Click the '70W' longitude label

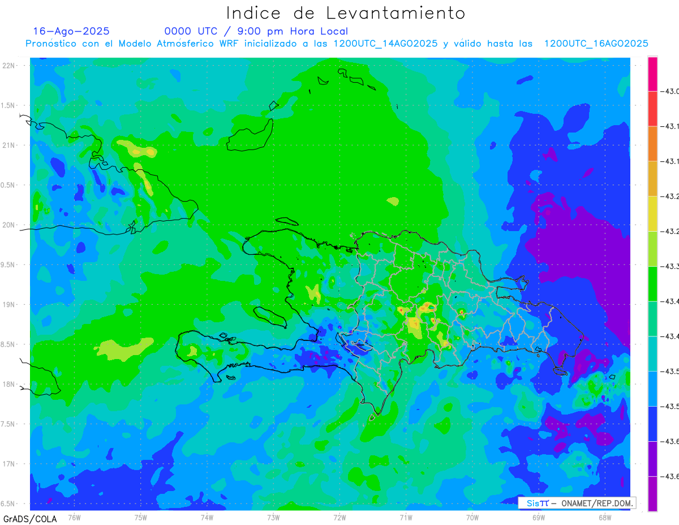[x=472, y=517]
